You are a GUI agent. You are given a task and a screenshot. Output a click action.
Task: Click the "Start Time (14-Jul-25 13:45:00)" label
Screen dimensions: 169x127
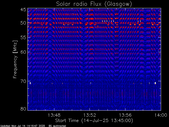(x=94, y=121)
